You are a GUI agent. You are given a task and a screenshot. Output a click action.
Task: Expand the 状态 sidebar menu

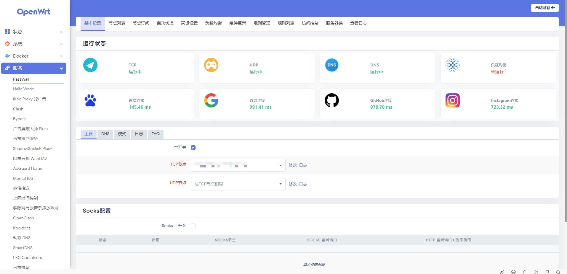(33, 32)
